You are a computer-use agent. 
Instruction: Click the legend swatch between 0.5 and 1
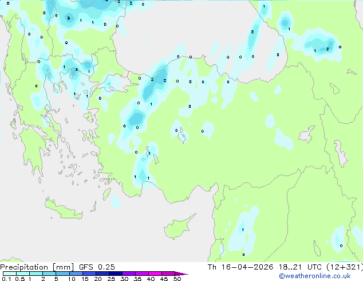pos(23,274)
